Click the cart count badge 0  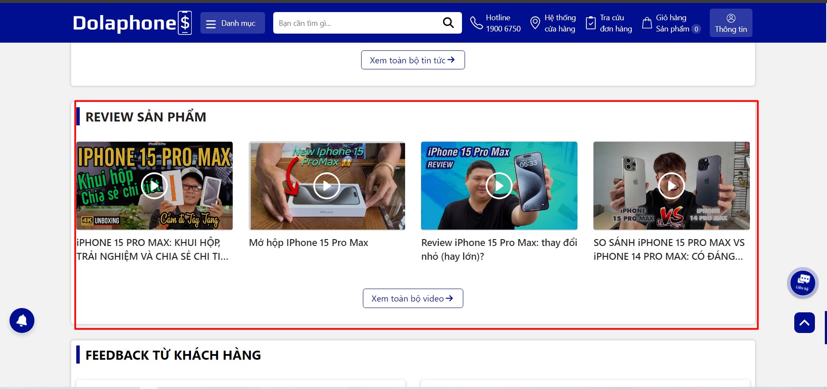tap(696, 29)
